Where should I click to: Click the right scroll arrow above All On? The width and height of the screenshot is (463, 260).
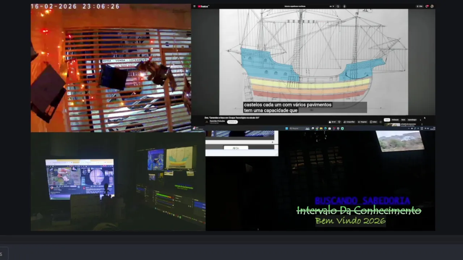pyautogui.click(x=273, y=142)
